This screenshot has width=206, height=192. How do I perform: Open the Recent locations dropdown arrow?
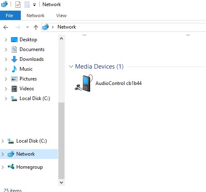coord(27,27)
